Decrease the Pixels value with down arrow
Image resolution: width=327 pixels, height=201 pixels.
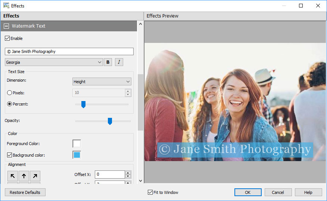click(128, 95)
